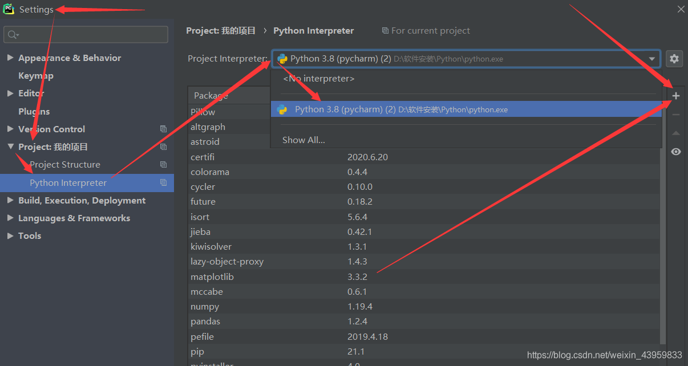The image size is (688, 366).
Task: Expand Build, Execution, Deployment group
Action: pyautogui.click(x=10, y=201)
